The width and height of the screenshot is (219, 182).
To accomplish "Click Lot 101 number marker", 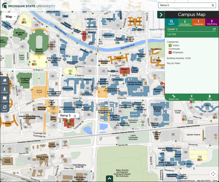I will click(x=117, y=138).
